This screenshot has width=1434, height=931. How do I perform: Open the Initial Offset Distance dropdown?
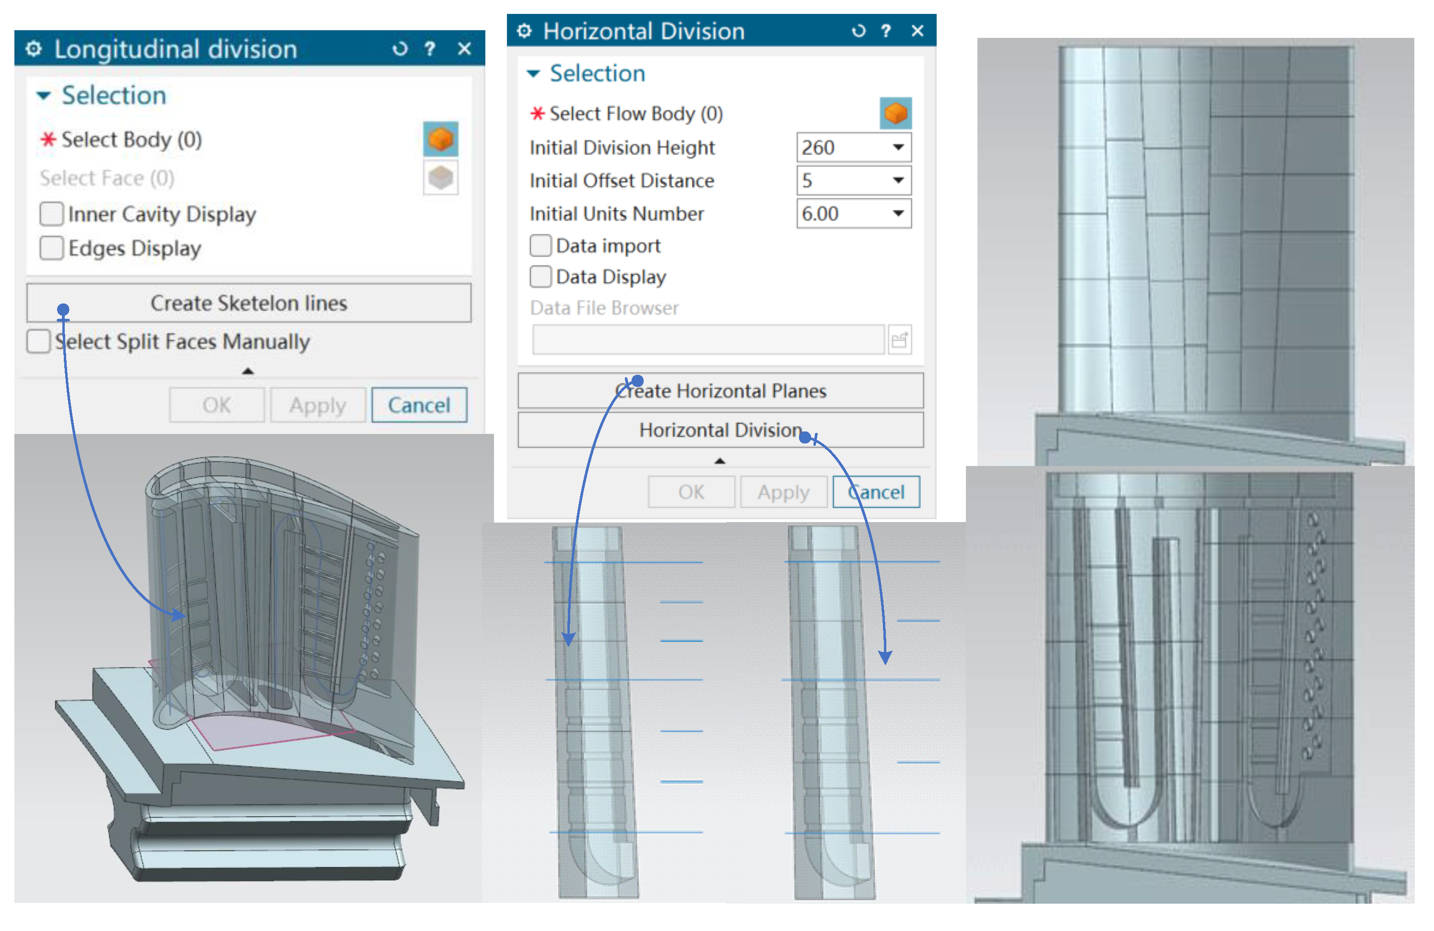click(x=898, y=180)
